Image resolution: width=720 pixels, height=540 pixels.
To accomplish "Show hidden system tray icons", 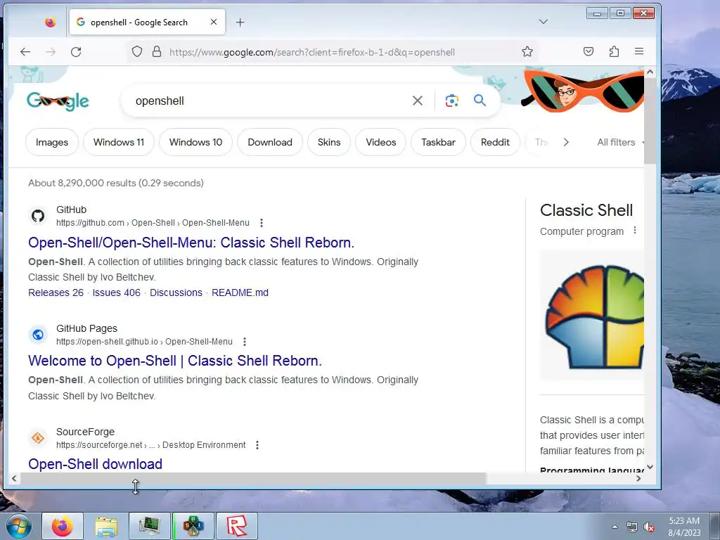I will coord(615,527).
